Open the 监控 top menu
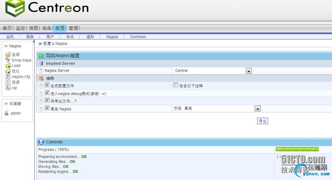Viewport: 332px width, 180px height. (20, 28)
